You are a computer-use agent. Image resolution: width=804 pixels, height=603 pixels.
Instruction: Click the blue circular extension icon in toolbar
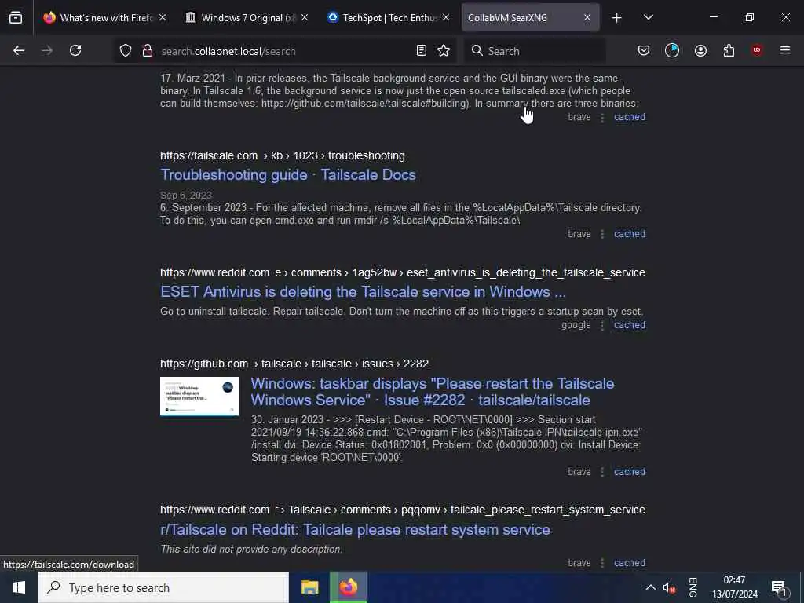click(672, 50)
